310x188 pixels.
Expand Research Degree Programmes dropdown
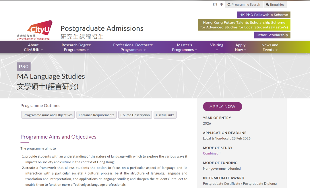tap(76, 47)
